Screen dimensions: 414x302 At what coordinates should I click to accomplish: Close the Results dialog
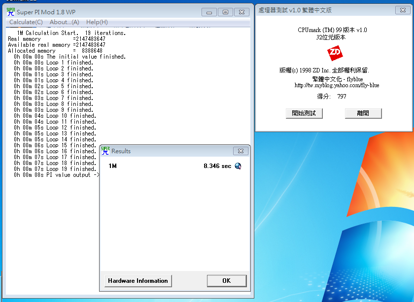(241, 151)
